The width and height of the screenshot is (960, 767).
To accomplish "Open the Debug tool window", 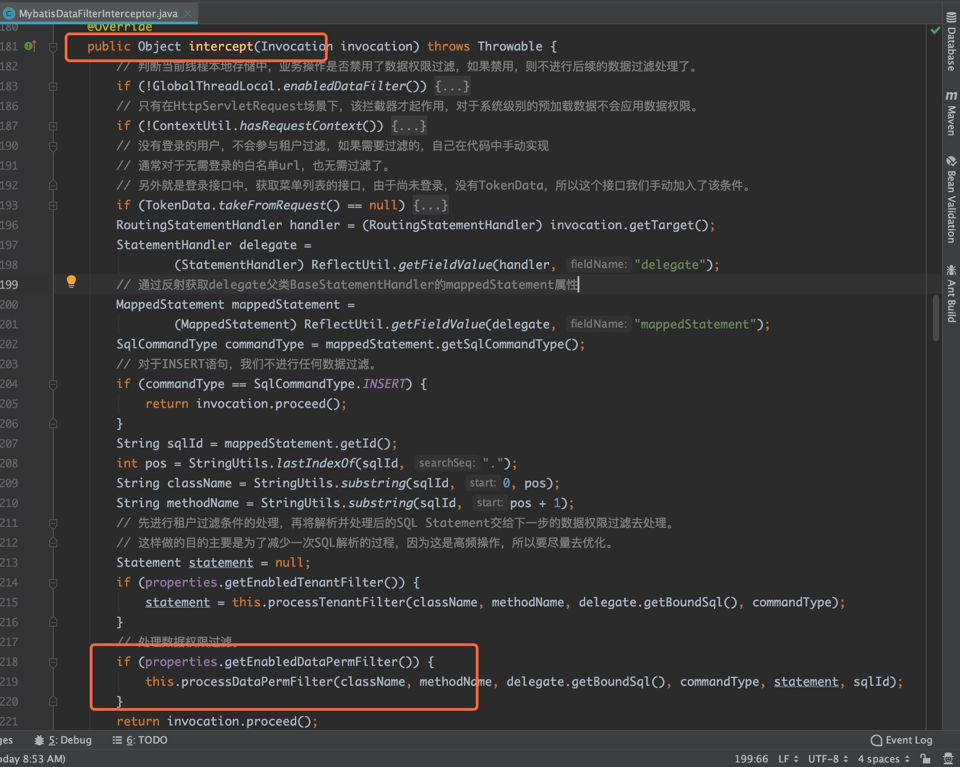I will tap(63, 740).
